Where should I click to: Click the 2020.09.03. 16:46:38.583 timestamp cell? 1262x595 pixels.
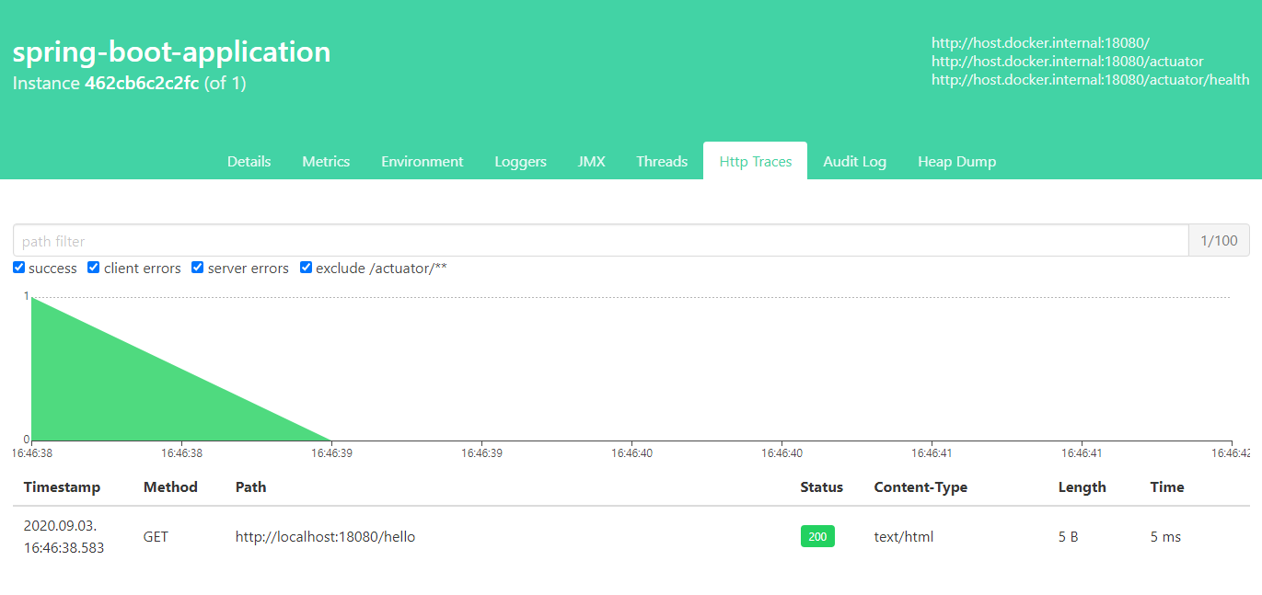pyautogui.click(x=64, y=536)
